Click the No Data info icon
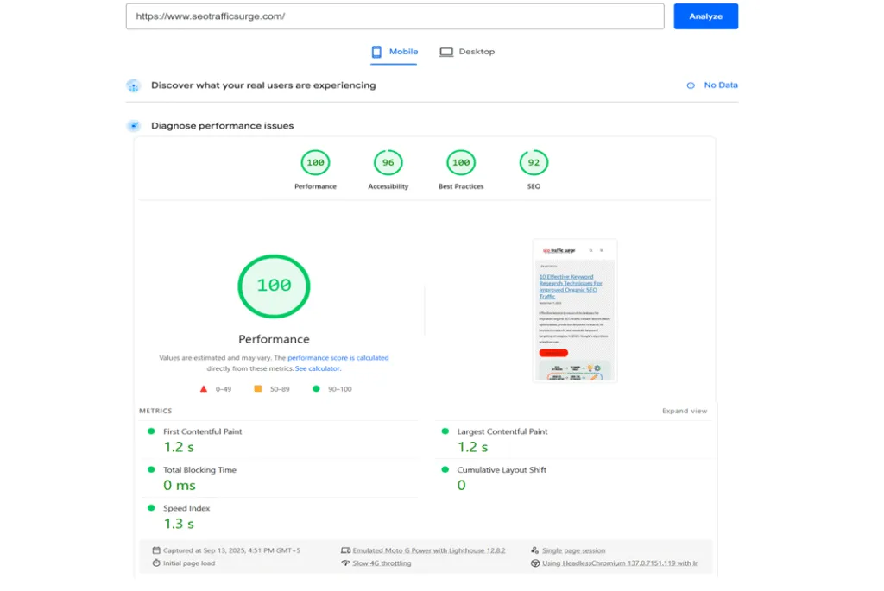884x591 pixels. 691,85
